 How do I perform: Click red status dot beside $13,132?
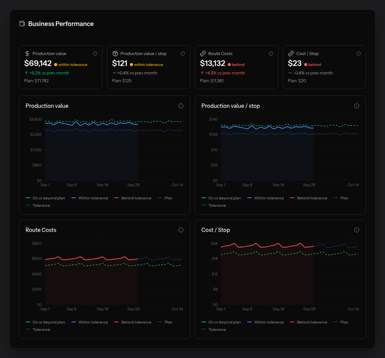229,64
